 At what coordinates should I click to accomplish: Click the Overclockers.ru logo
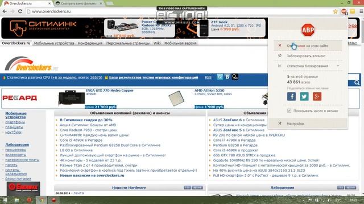pyautogui.click(x=31, y=64)
